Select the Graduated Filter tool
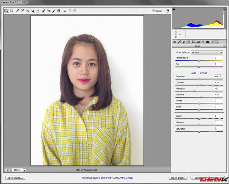Screen dimensions: 229x184 click(x=59, y=11)
